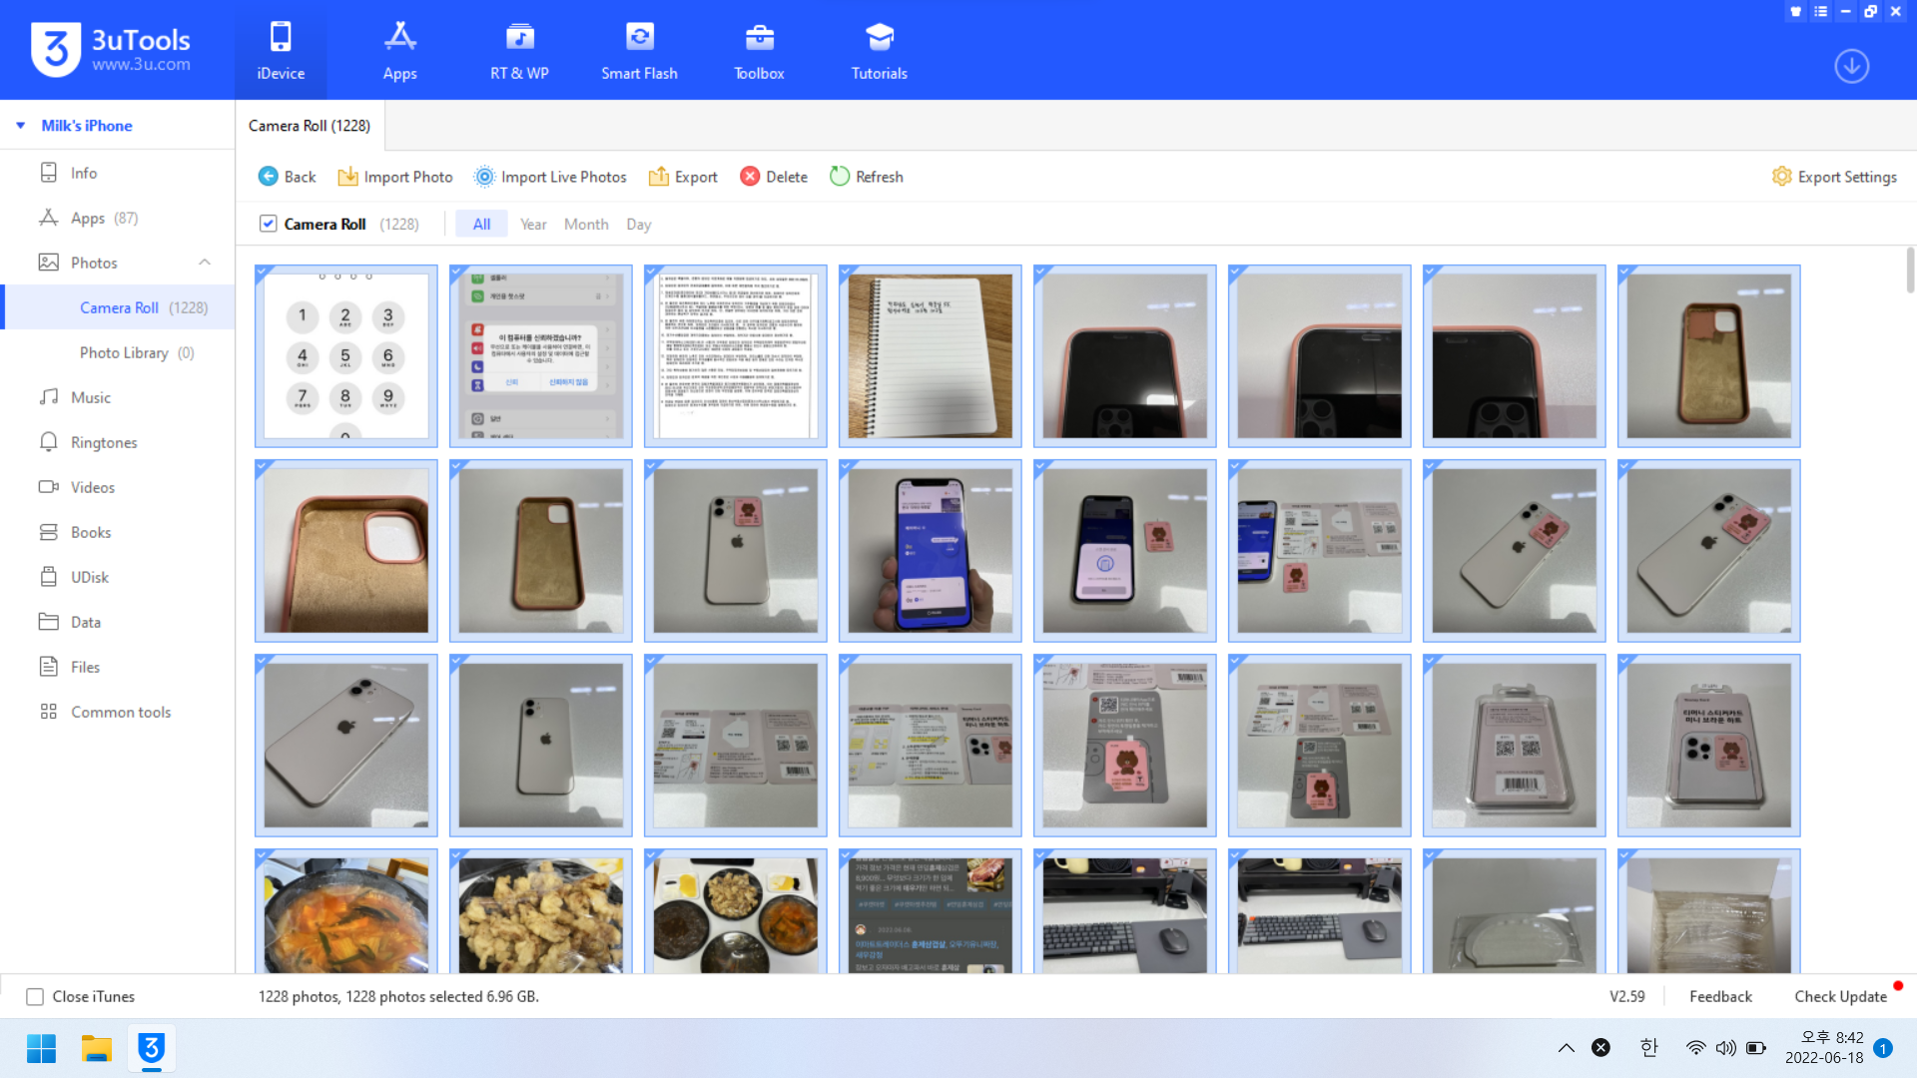Open Export Settings gear
1917x1078 pixels.
(x=1781, y=177)
